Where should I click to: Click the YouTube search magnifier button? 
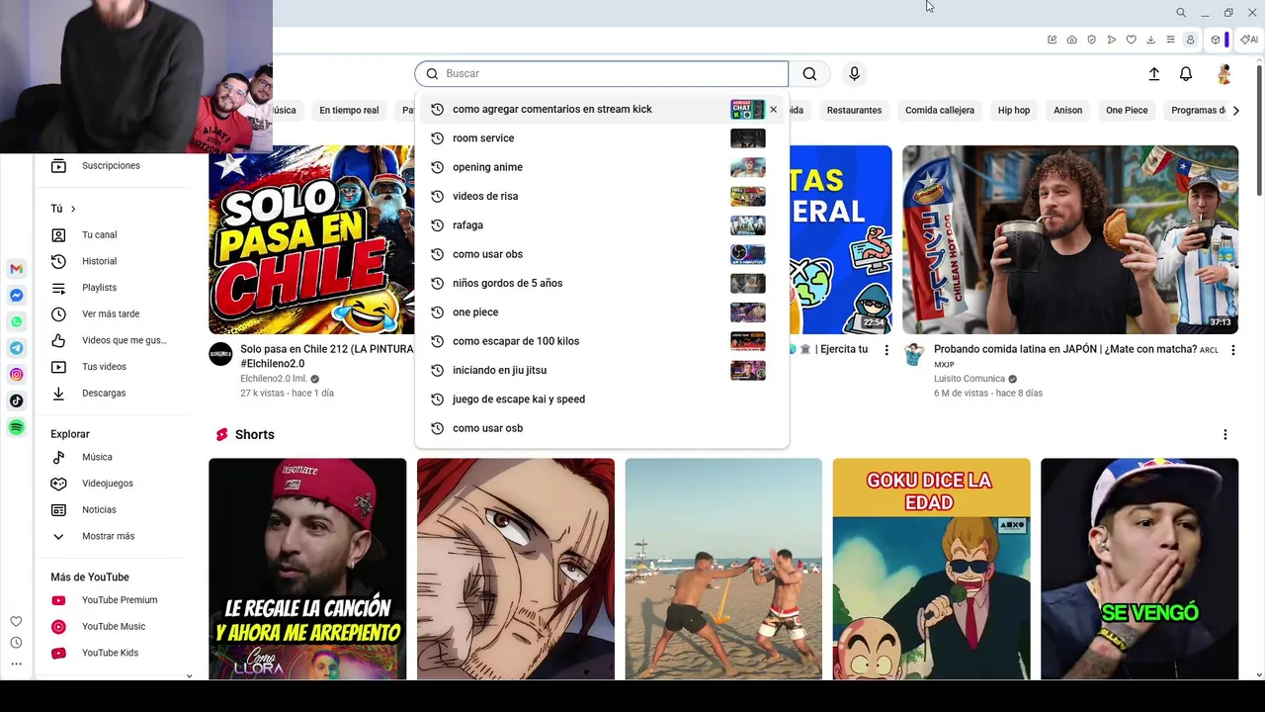(809, 73)
